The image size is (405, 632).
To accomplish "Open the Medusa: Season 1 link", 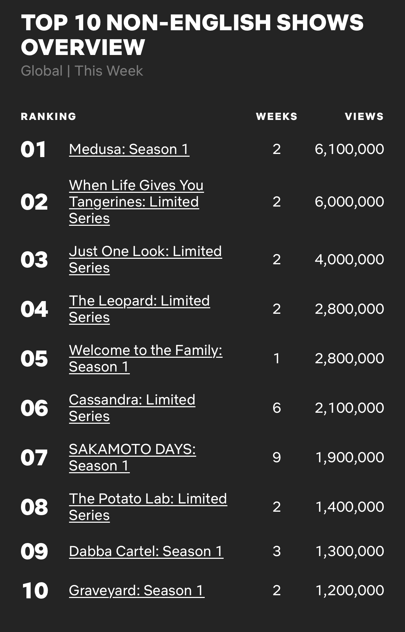I will [129, 149].
